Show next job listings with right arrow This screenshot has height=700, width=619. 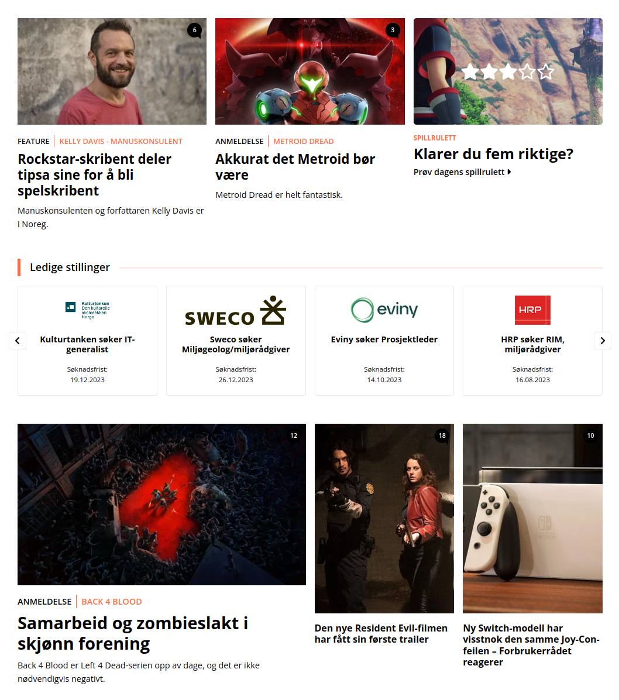click(x=603, y=341)
